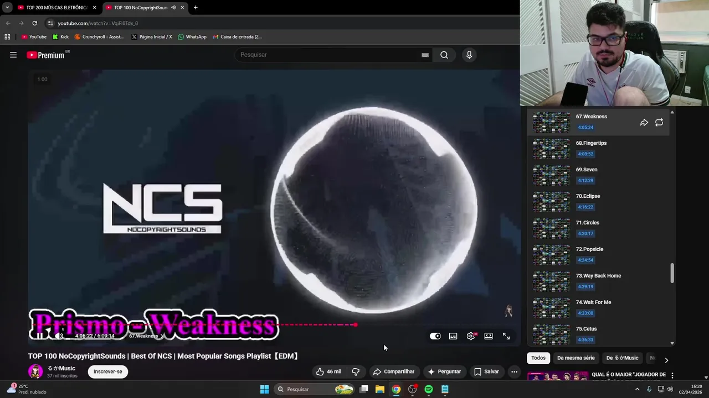This screenshot has height=398, width=709.
Task: Jump to 72.Popsicle chapter
Action: [x=598, y=255]
